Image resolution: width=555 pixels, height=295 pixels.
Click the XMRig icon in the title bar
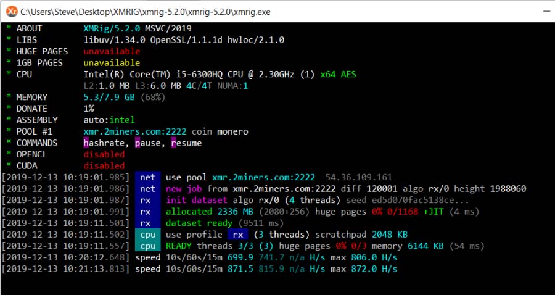click(11, 12)
